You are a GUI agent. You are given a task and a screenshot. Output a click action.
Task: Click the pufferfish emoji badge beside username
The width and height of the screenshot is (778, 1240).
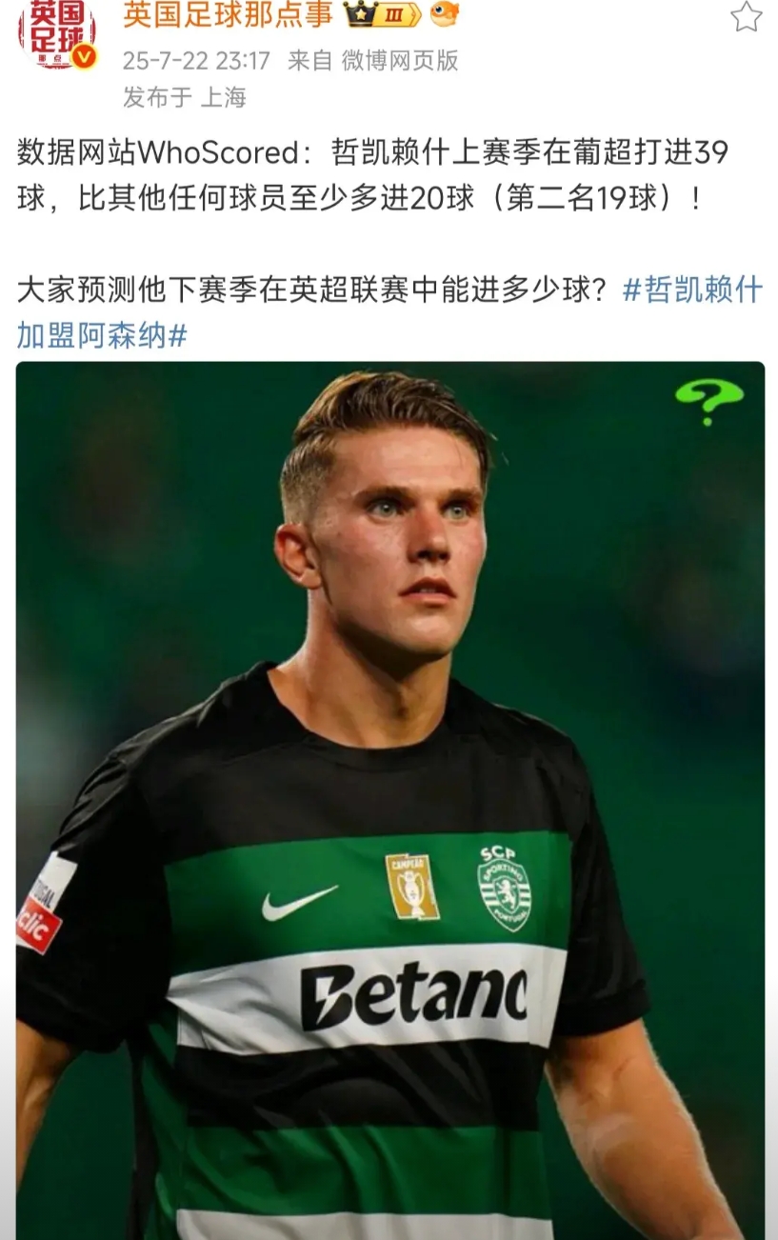444,13
